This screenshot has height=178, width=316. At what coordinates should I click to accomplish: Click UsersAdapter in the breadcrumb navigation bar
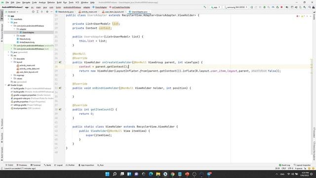pyautogui.click(x=100, y=7)
